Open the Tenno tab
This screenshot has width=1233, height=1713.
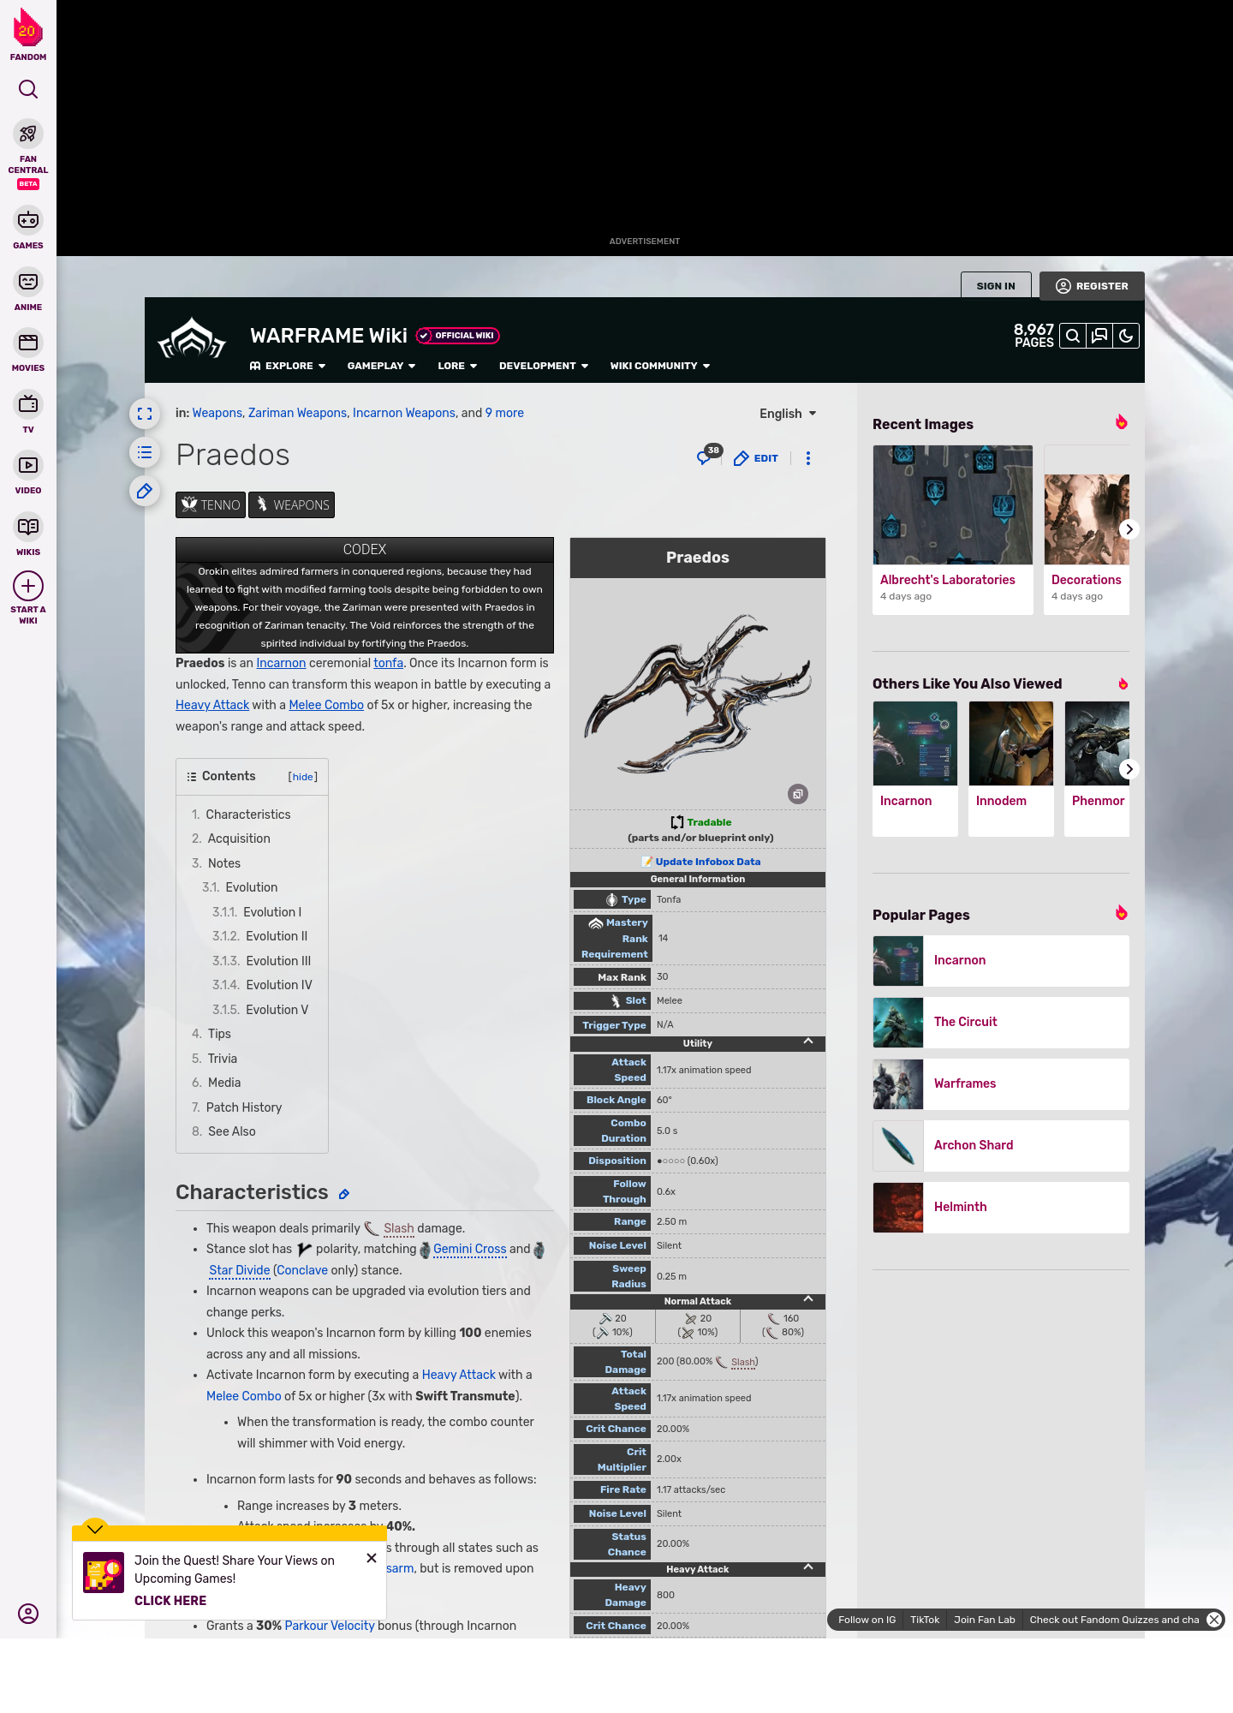[211, 505]
